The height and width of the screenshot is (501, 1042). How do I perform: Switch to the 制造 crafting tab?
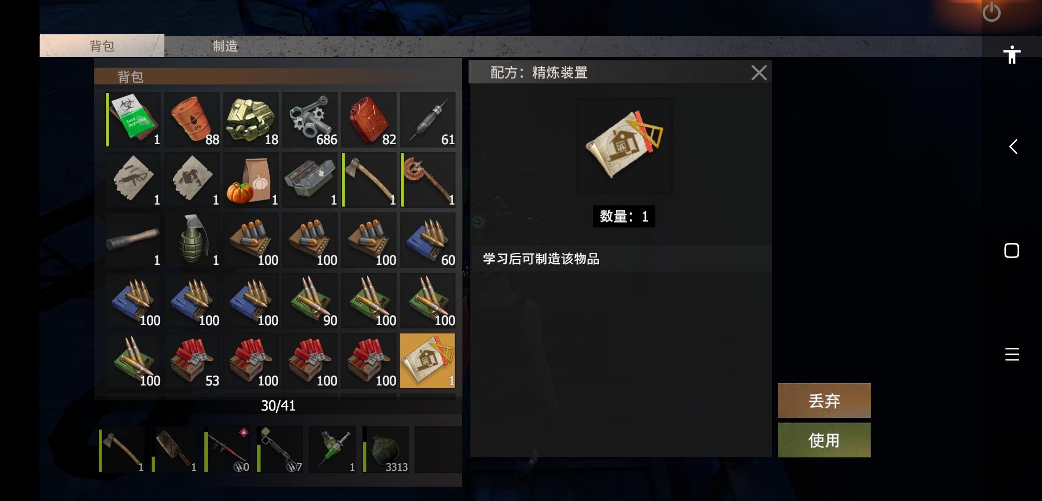tap(225, 46)
